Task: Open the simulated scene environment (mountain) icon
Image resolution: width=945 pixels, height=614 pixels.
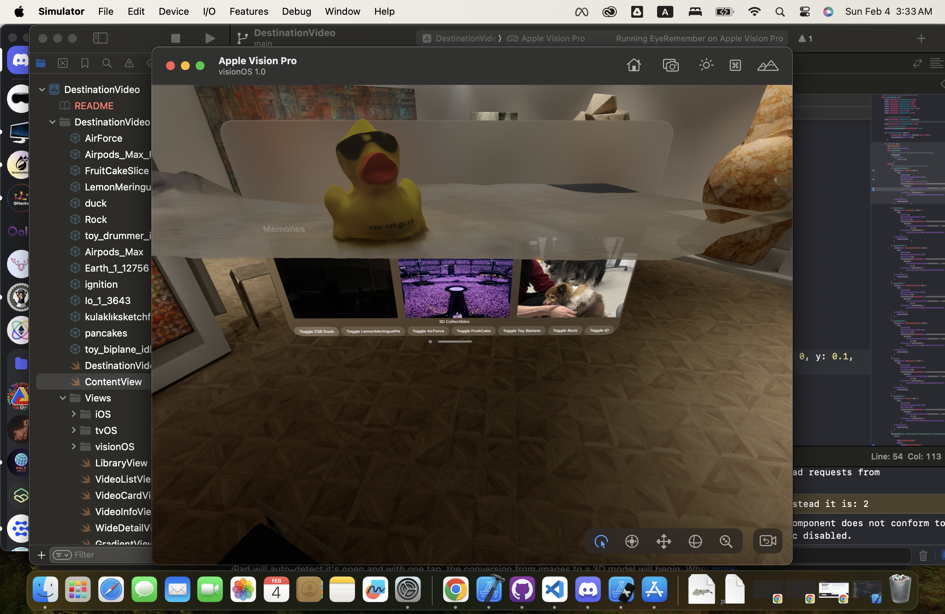Action: coord(767,65)
